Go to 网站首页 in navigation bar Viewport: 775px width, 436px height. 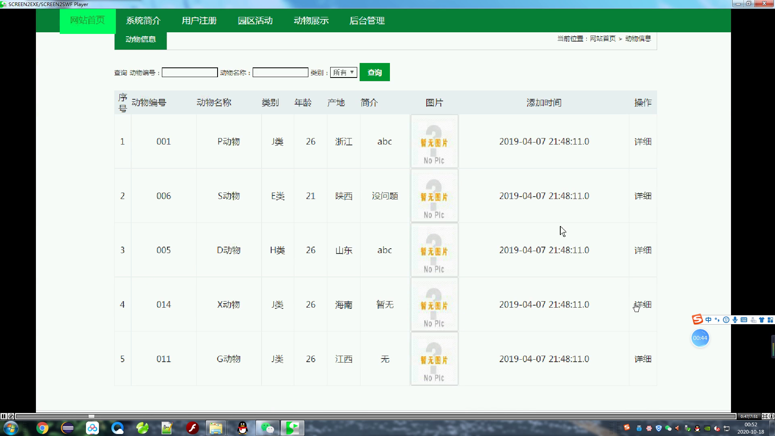pyautogui.click(x=88, y=21)
